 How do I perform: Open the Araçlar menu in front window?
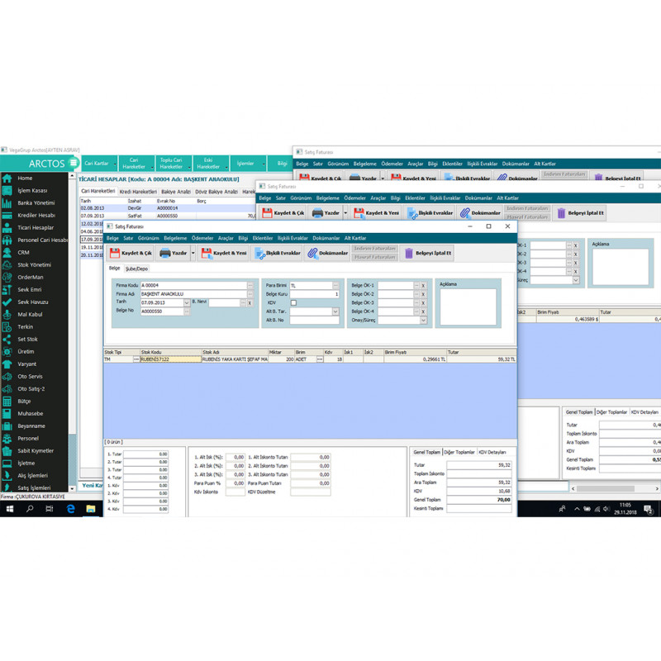[226, 238]
